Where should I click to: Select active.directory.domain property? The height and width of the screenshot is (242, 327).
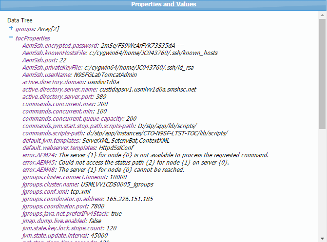click(71, 82)
